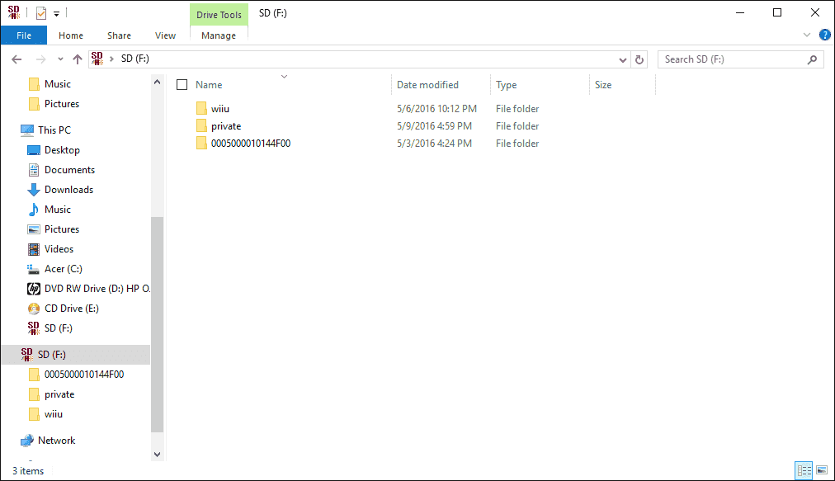Image resolution: width=835 pixels, height=481 pixels.
Task: Sort by the Date modified column
Action: pos(427,85)
